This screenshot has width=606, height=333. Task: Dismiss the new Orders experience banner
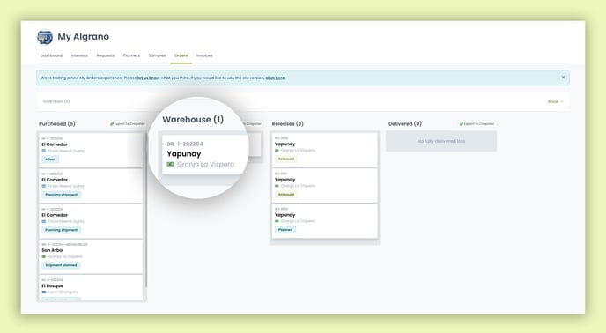pyautogui.click(x=563, y=78)
